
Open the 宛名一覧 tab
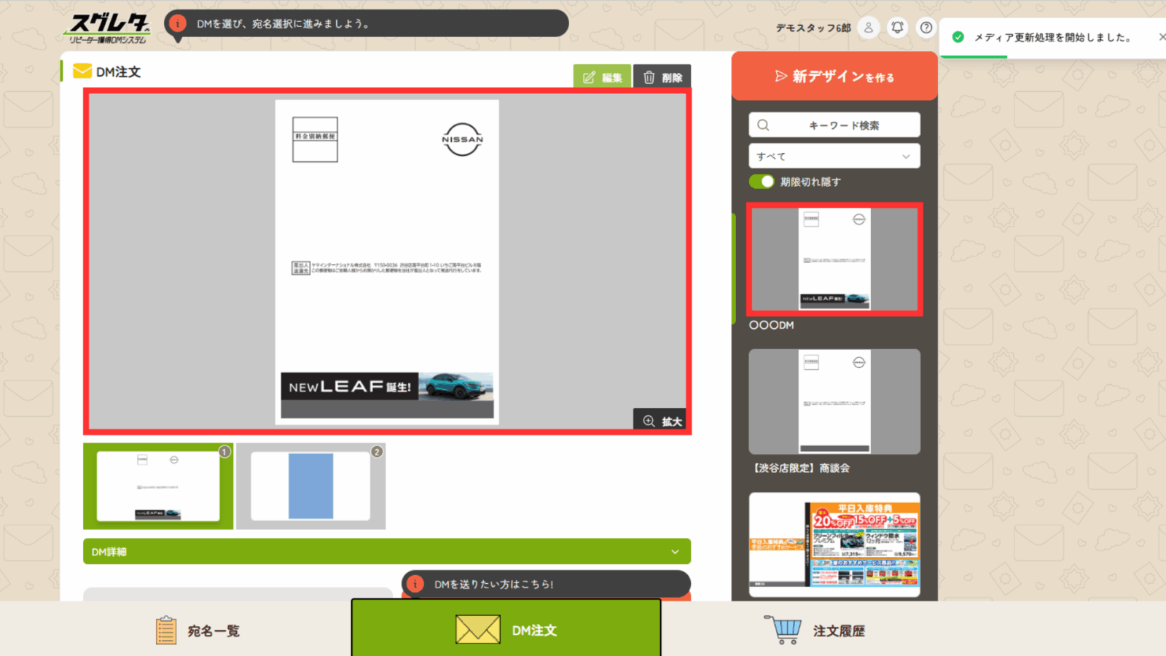(197, 630)
